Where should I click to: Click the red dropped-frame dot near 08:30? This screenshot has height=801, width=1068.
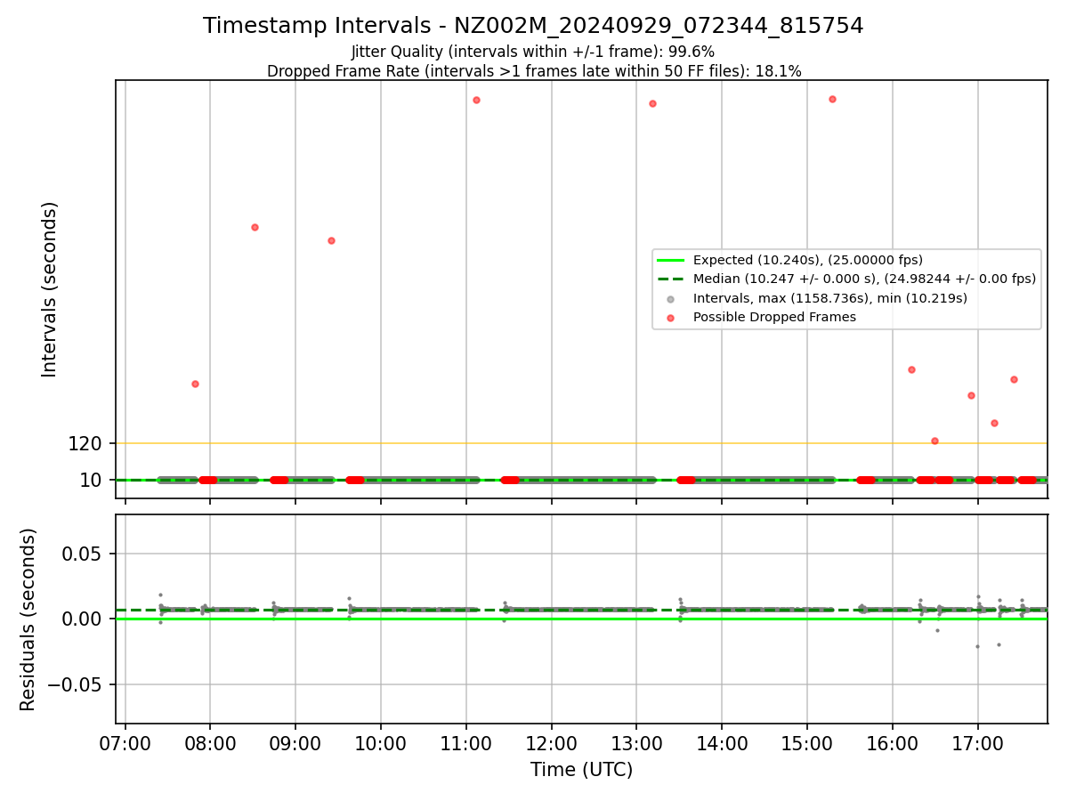coord(255,227)
